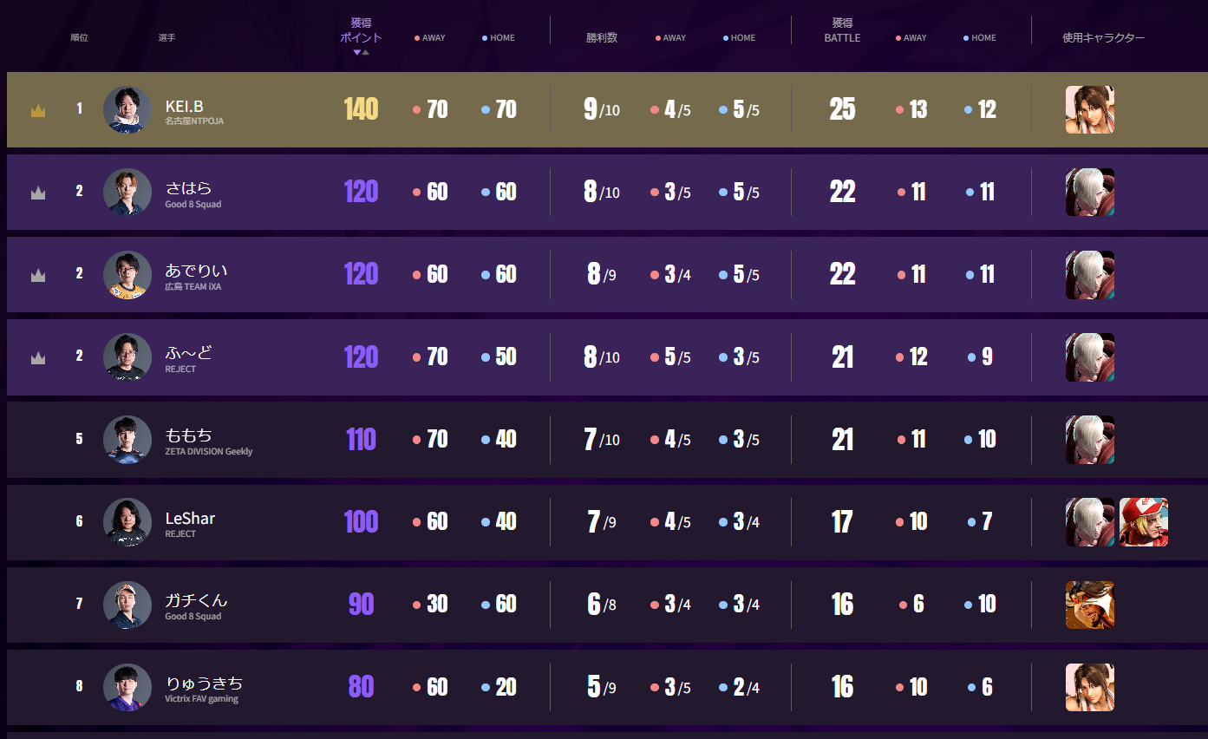This screenshot has width=1208, height=739.
Task: Click the gold crown icon beside KEI.B
Action: click(x=38, y=111)
